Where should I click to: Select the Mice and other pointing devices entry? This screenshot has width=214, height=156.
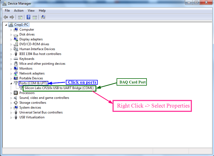pos(42,64)
